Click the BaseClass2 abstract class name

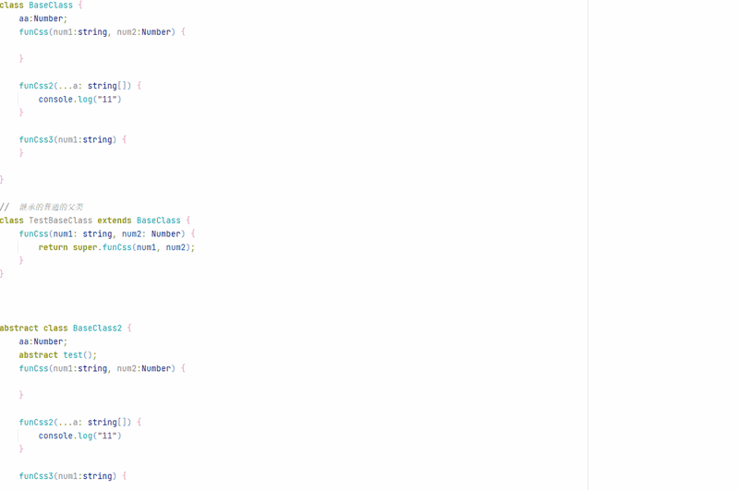(97, 328)
